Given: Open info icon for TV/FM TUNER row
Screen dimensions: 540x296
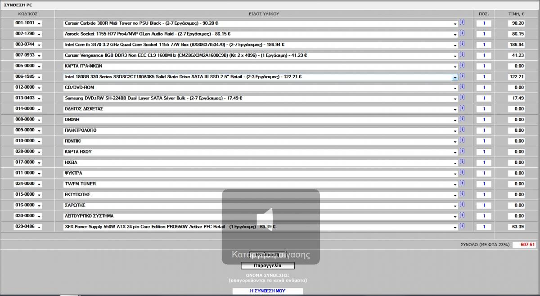Looking at the screenshot, I should point(462,183).
